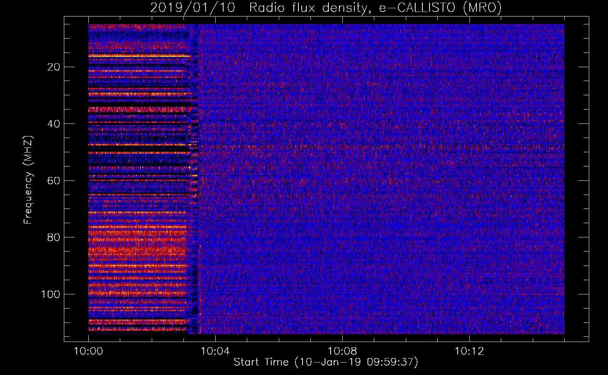608x375 pixels.
Task: Click the plot title '2019/01/10 Radio flux density, e-CALLISTO (MRO)'
Action: click(326, 7)
